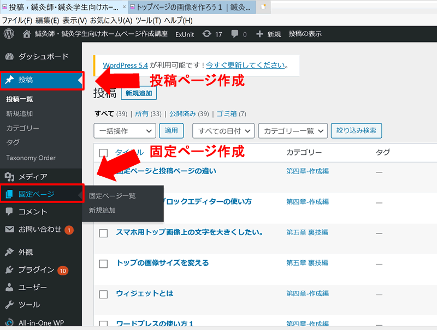The width and height of the screenshot is (437, 330).
Task: Click the home icon for site name
Action: click(27, 34)
